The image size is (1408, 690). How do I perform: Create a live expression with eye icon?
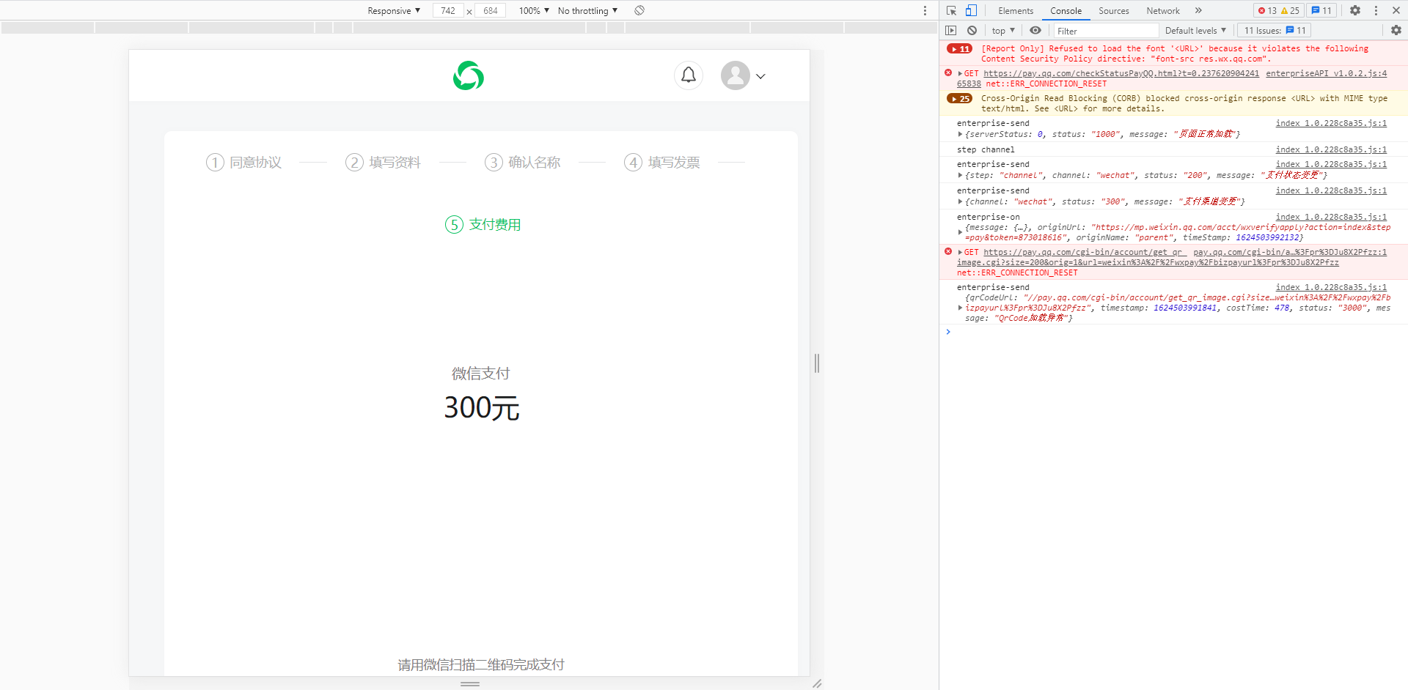tap(1035, 30)
